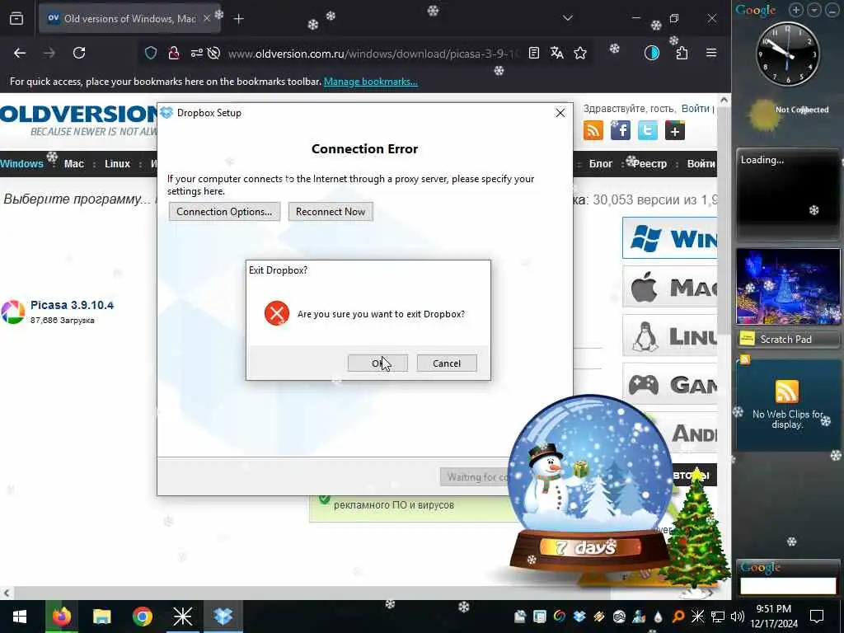
Task: Open the Scratch Pad gadget
Action: [787, 339]
